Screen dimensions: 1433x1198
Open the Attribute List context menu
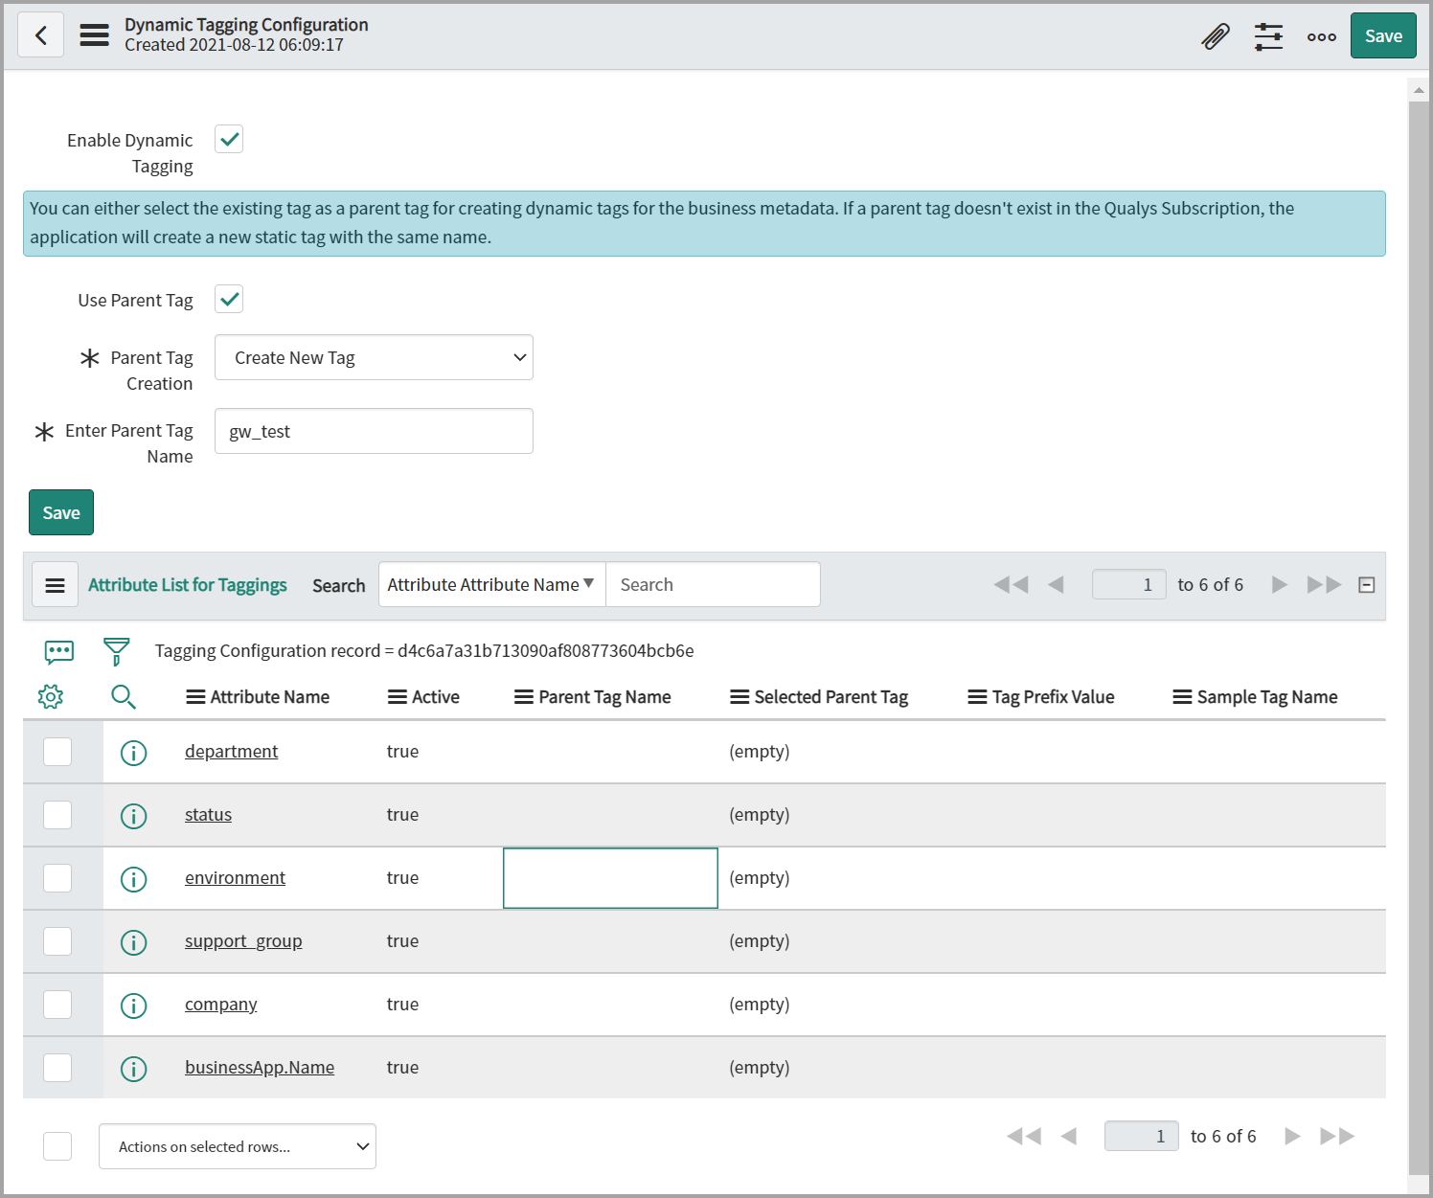pos(55,584)
